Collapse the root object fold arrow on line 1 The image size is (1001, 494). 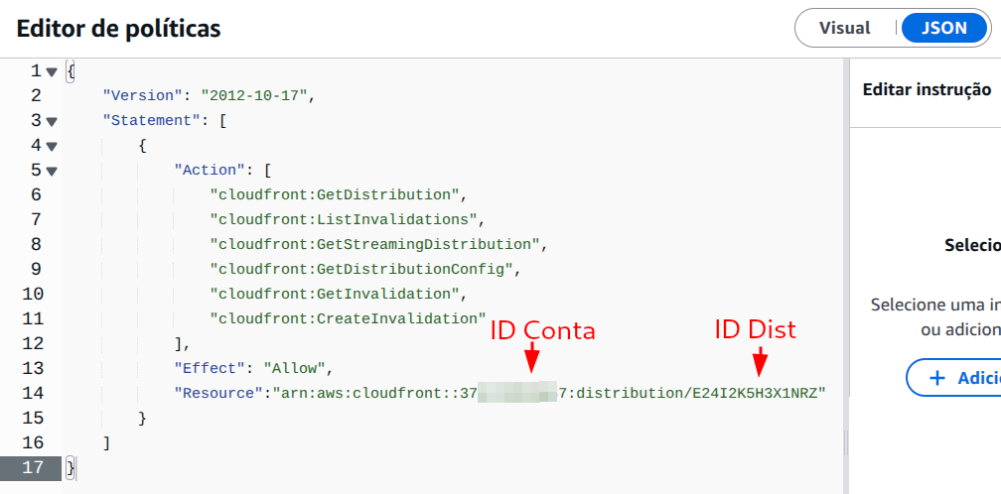click(x=52, y=71)
